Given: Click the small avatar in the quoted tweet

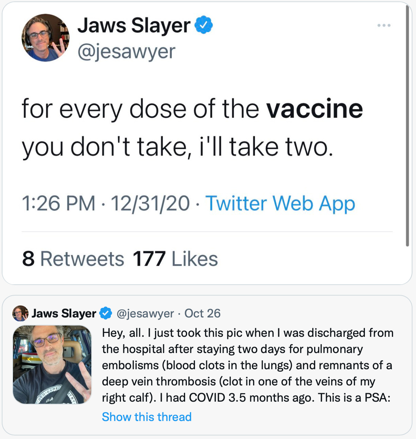Looking at the screenshot, I should coord(20,313).
